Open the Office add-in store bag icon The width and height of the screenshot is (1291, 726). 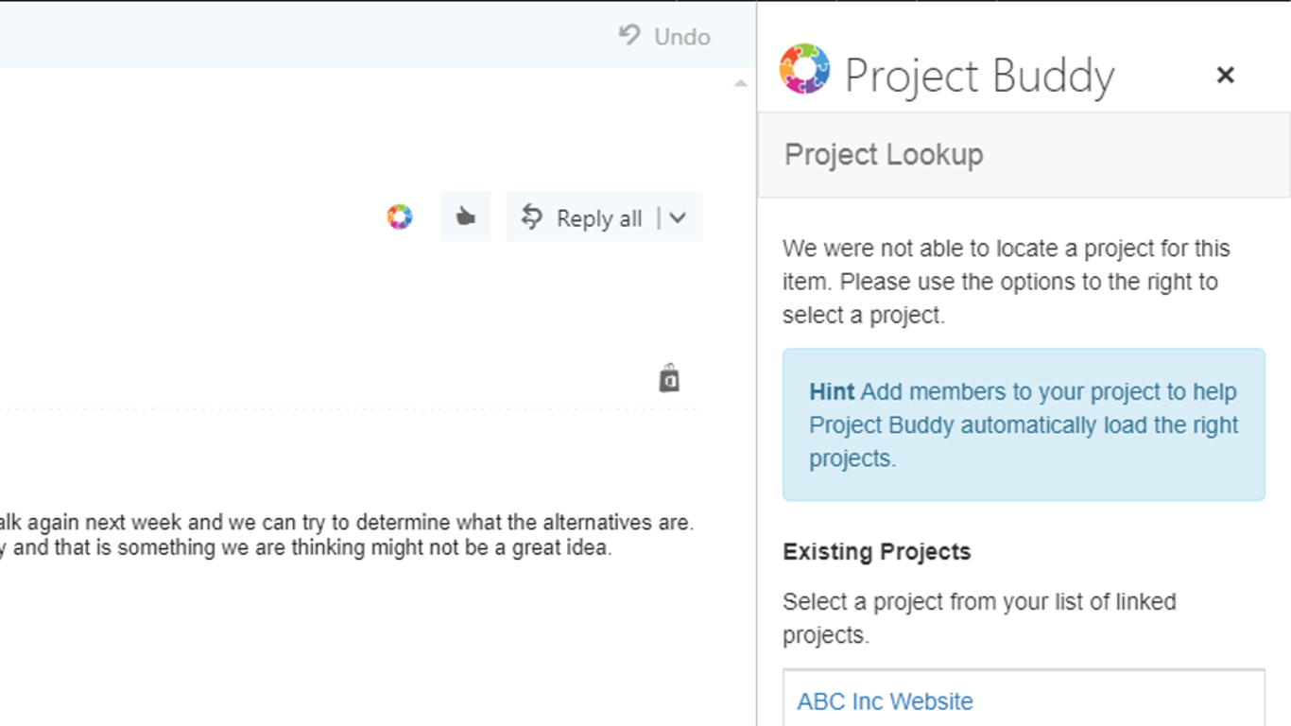coord(669,376)
